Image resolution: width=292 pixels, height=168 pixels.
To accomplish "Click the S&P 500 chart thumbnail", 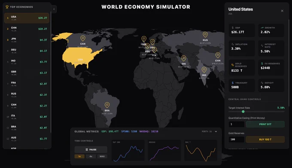I will point(128,150).
